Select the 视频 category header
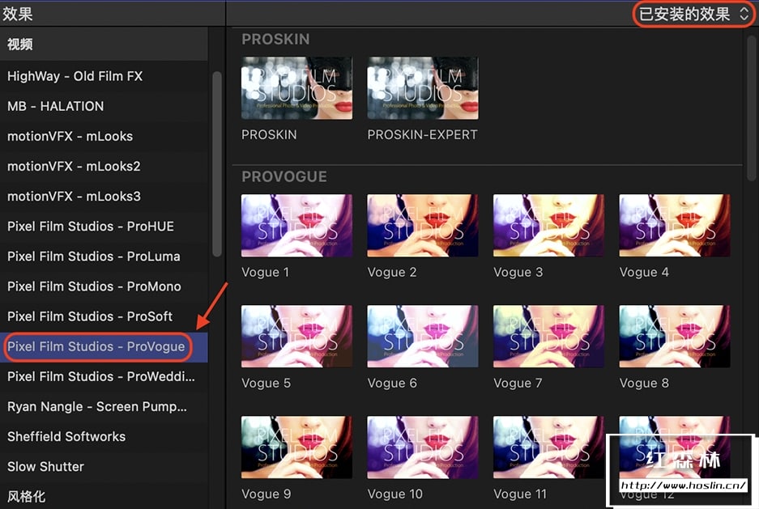Image resolution: width=759 pixels, height=509 pixels. [x=104, y=45]
